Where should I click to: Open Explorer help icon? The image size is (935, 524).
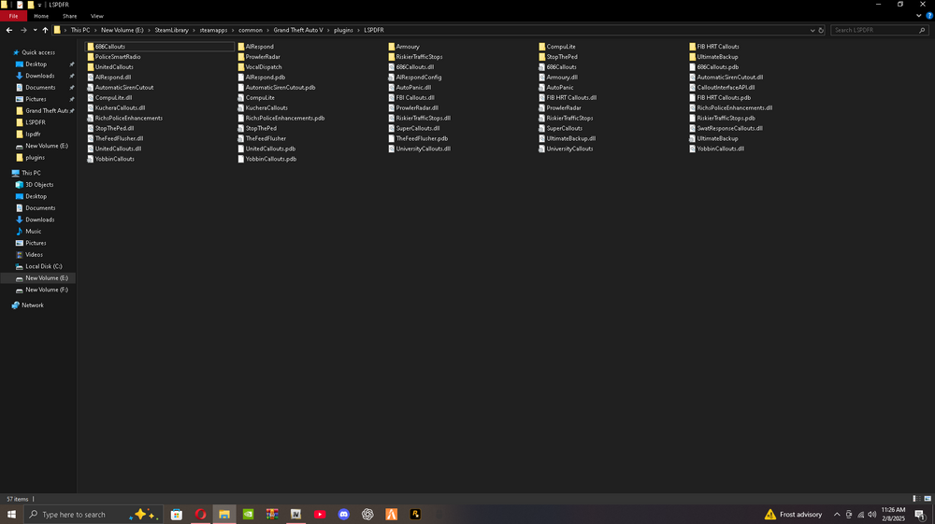[929, 16]
